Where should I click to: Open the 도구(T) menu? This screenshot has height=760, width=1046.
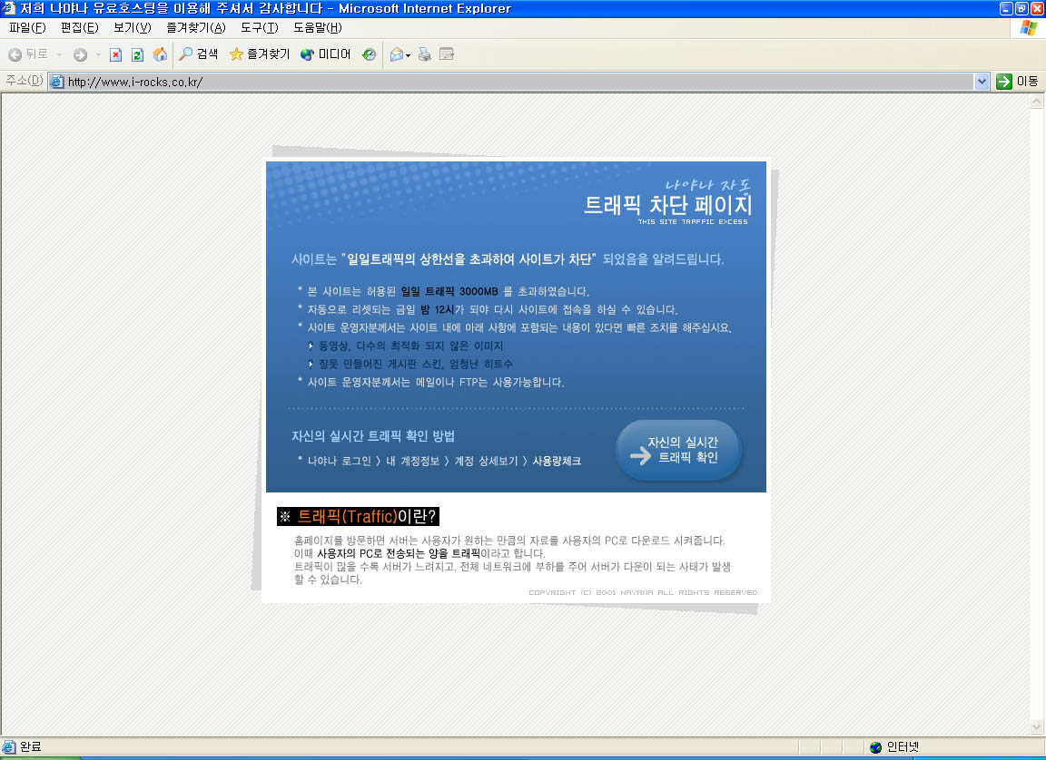click(260, 27)
